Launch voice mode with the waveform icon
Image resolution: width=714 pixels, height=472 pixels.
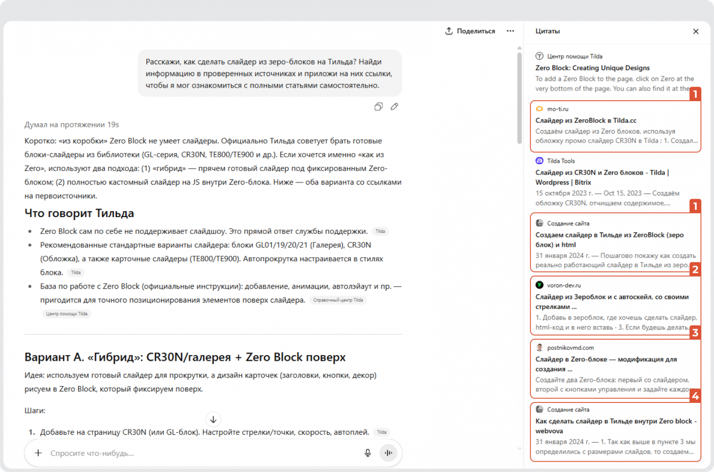pos(389,453)
